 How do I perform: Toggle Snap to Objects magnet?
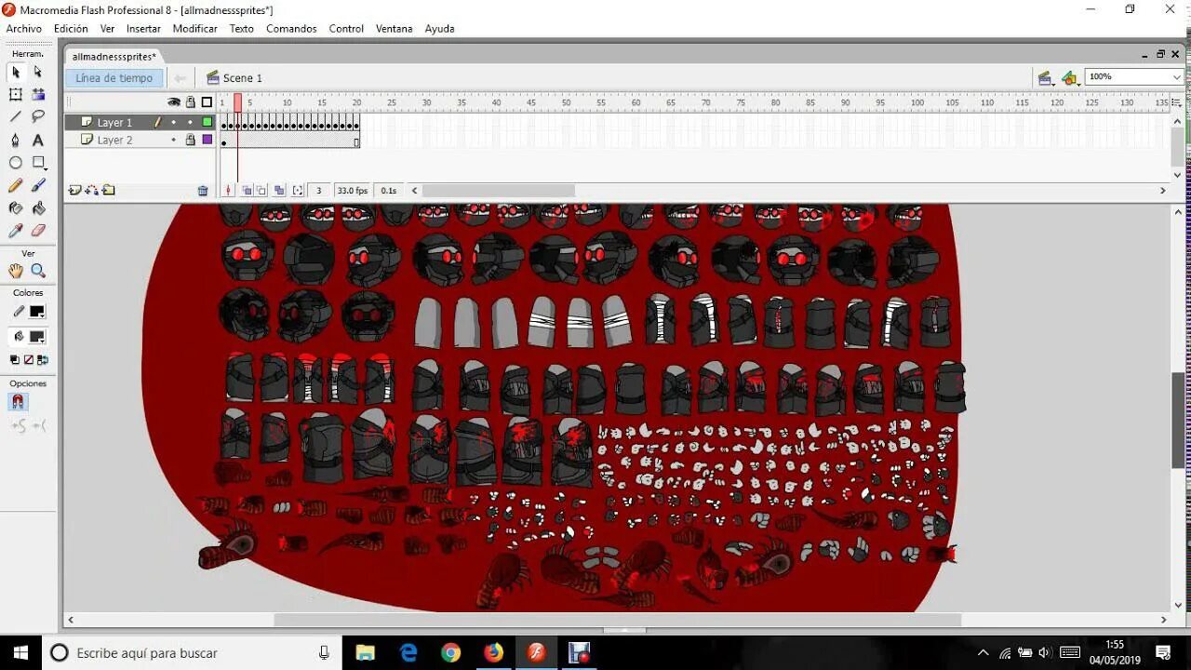click(18, 402)
